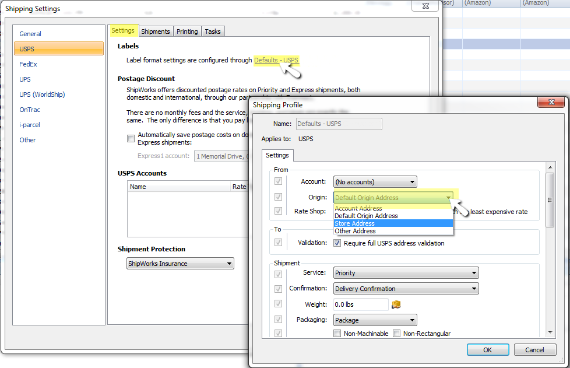Screen dimensions: 570x368
Task: Select FedEx in the sidebar
Action: pyautogui.click(x=59, y=64)
